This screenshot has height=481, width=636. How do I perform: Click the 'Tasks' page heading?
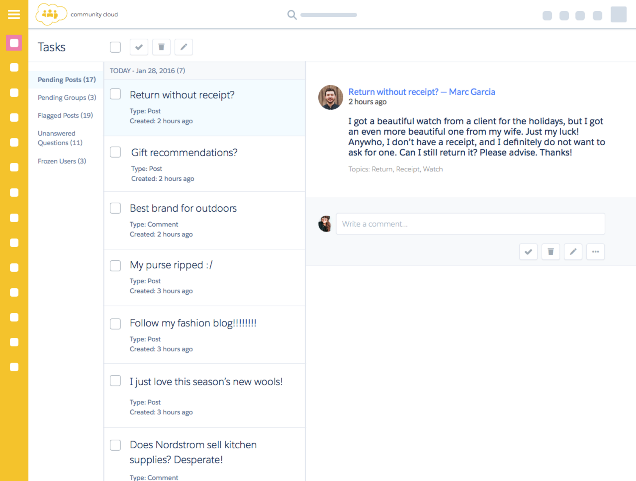[x=51, y=47]
